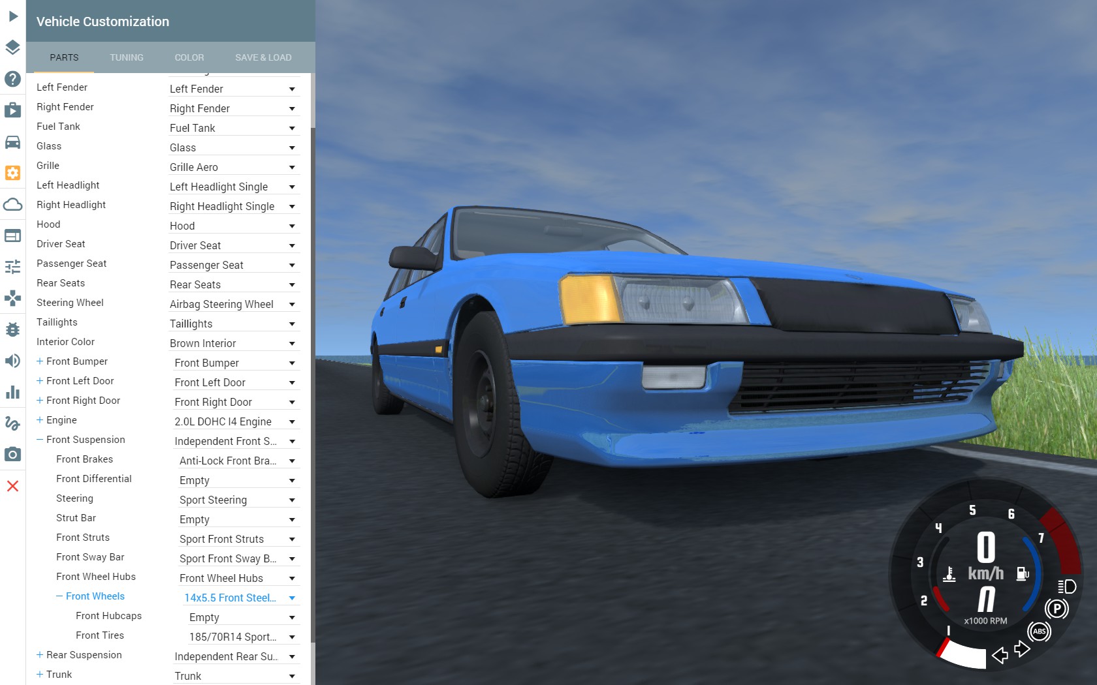Switch to the PARTS tab
The width and height of the screenshot is (1097, 685).
(64, 57)
